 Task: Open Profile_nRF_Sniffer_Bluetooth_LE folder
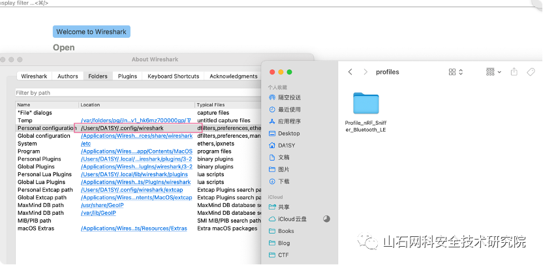coord(365,112)
